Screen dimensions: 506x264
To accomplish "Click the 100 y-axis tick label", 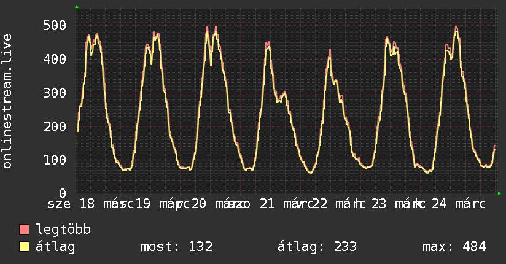I will 55,160.
